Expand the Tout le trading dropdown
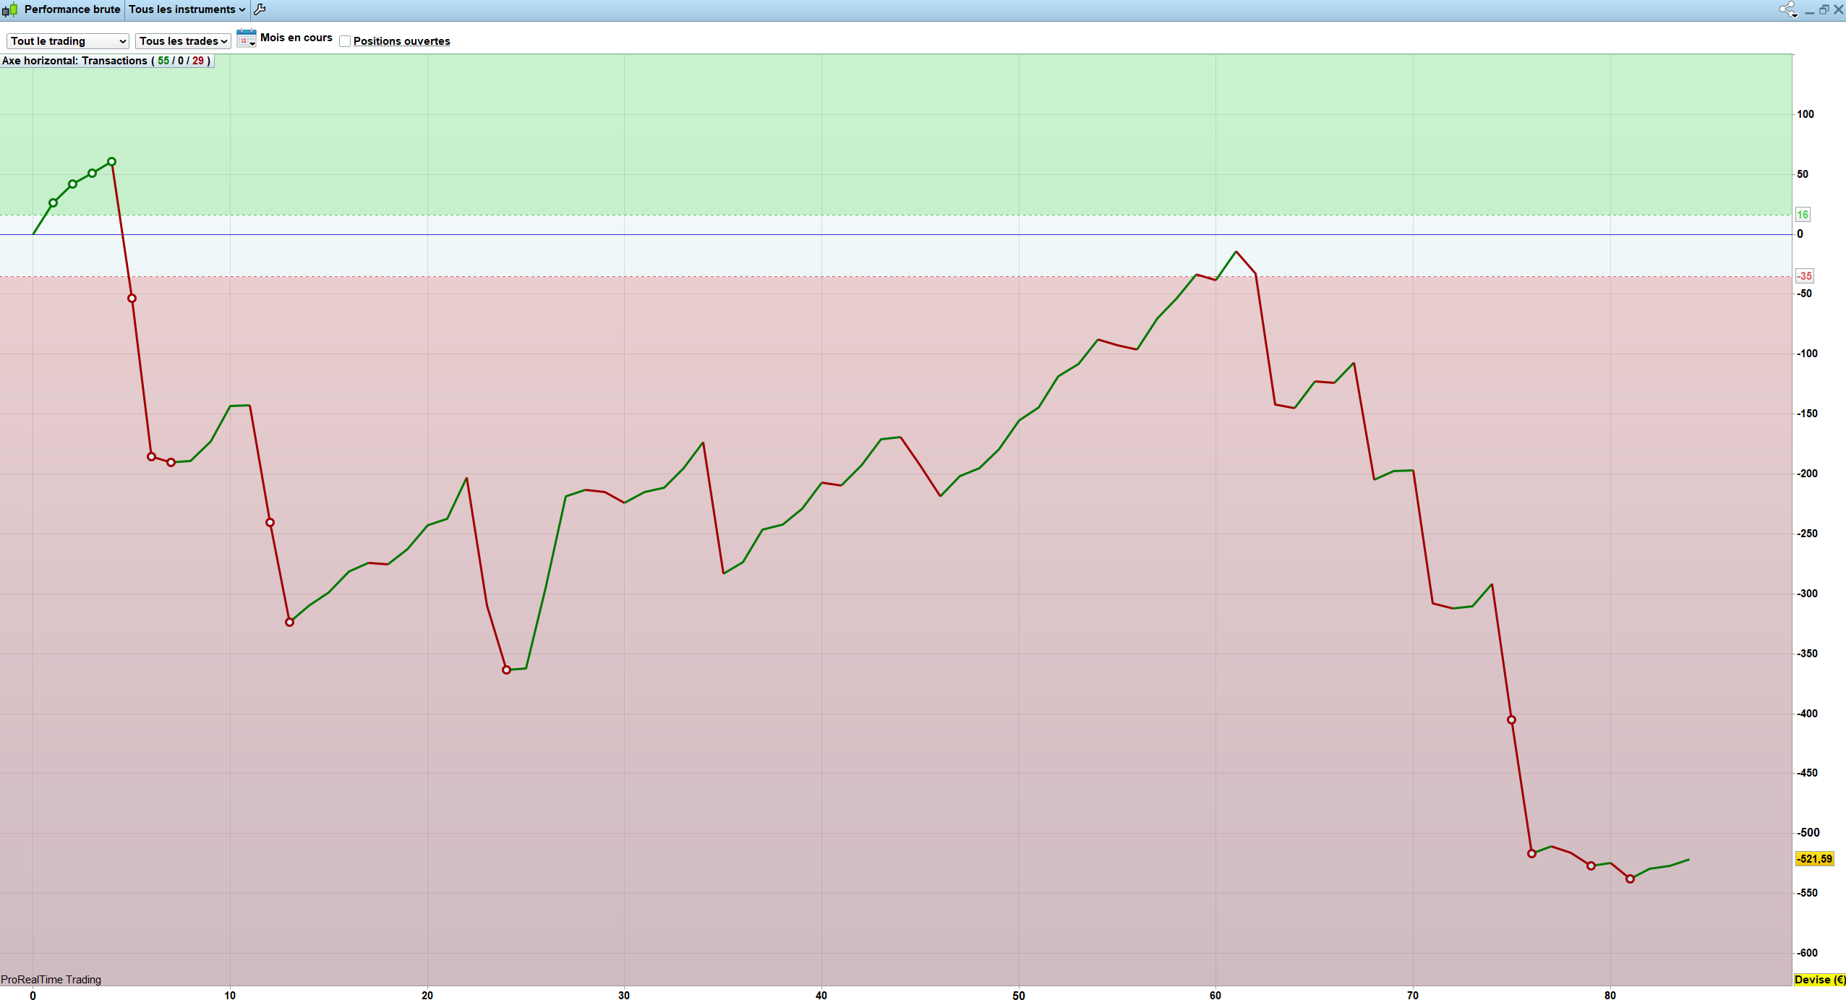Image resolution: width=1846 pixels, height=1000 pixels. pos(67,41)
